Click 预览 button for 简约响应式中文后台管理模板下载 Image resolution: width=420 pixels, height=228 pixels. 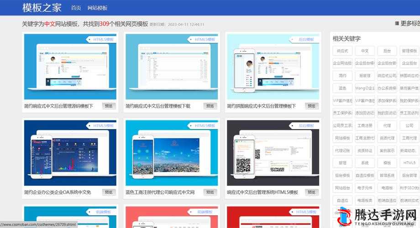210,106
